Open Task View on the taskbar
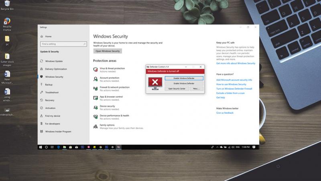The width and height of the screenshot is (321, 181). [52, 147]
